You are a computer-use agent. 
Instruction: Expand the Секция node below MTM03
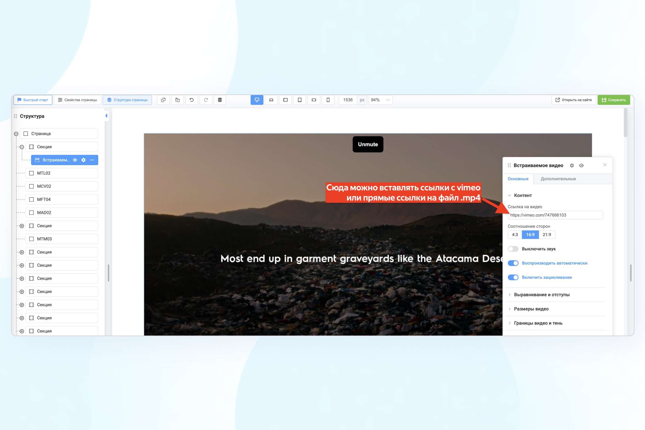click(x=22, y=253)
